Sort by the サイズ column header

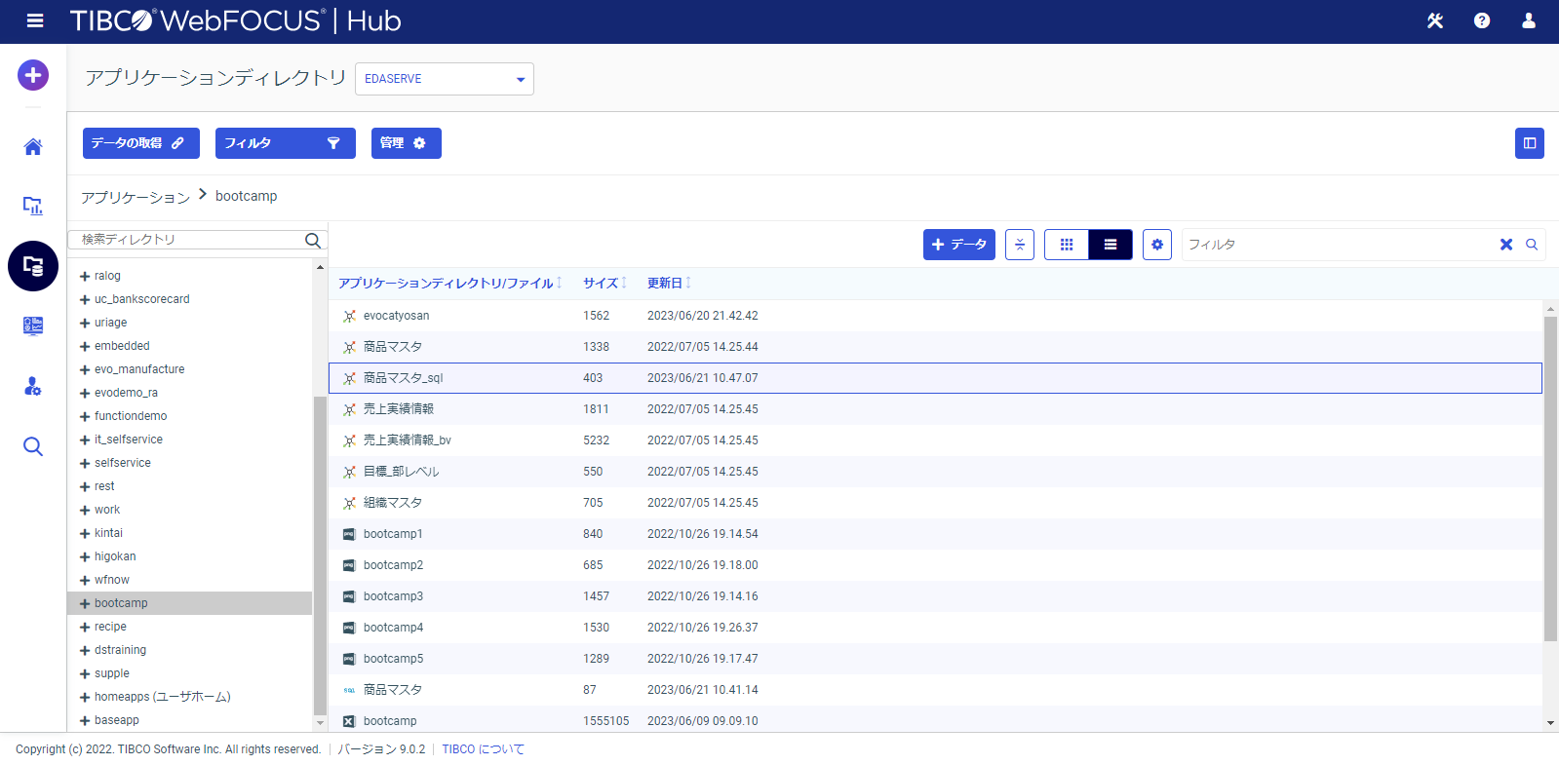pyautogui.click(x=601, y=284)
